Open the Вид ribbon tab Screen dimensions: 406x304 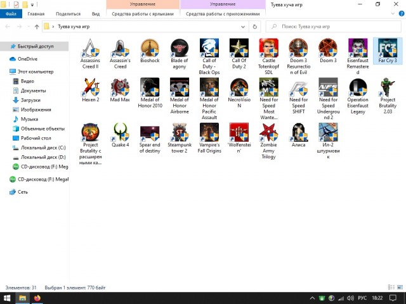(x=96, y=14)
